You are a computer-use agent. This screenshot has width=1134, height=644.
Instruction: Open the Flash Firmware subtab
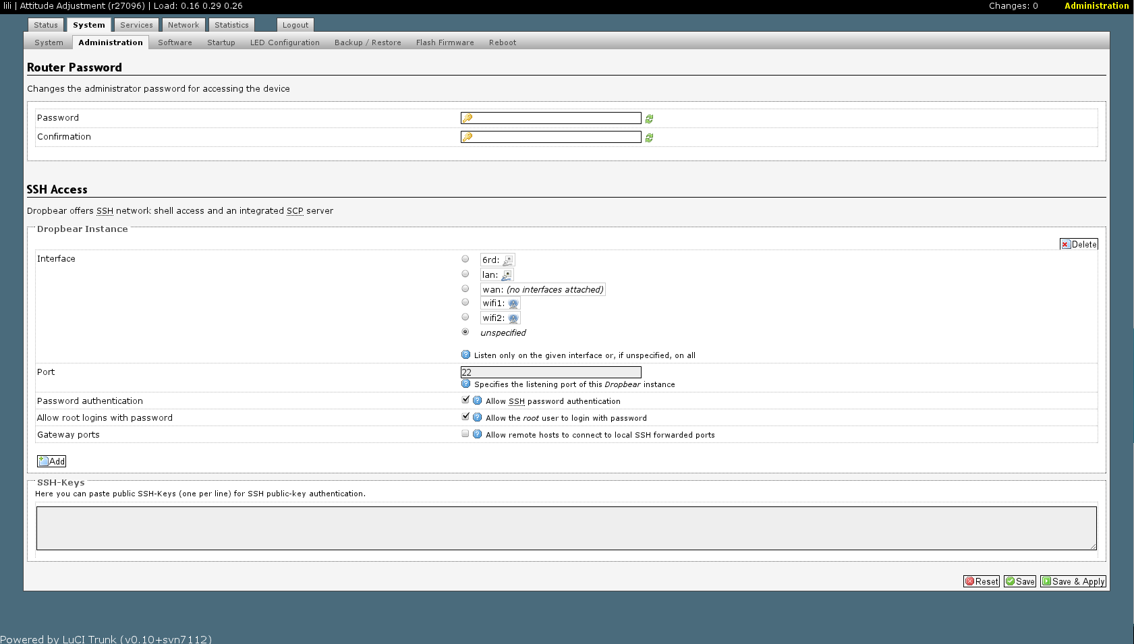point(445,42)
